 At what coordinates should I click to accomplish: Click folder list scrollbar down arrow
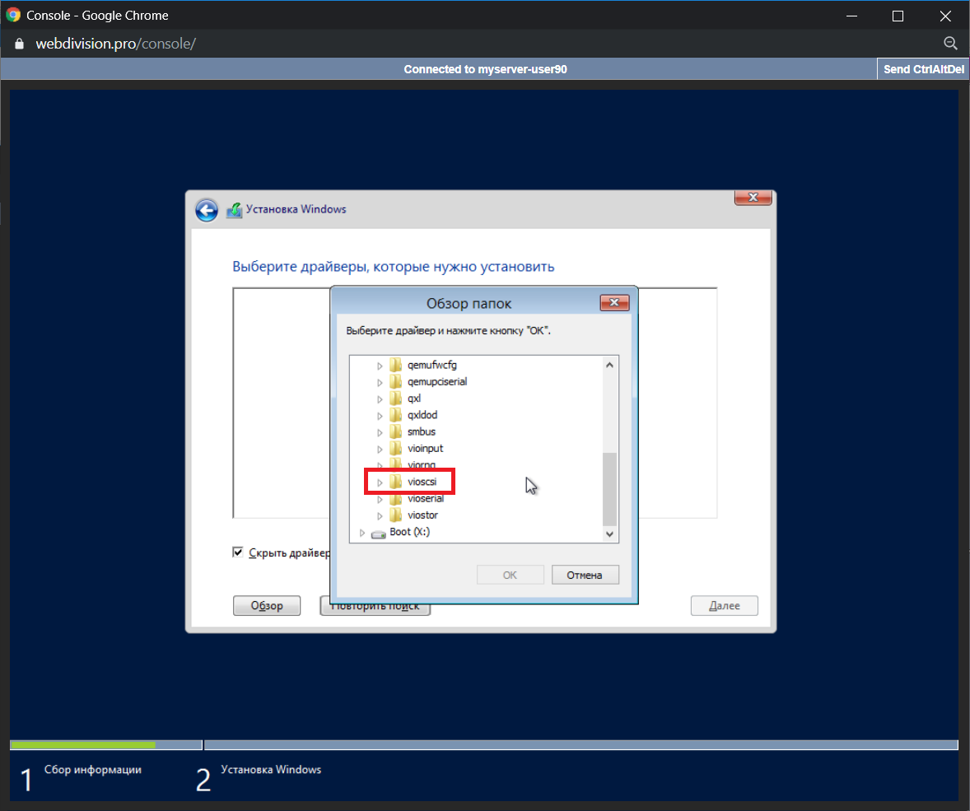(609, 534)
